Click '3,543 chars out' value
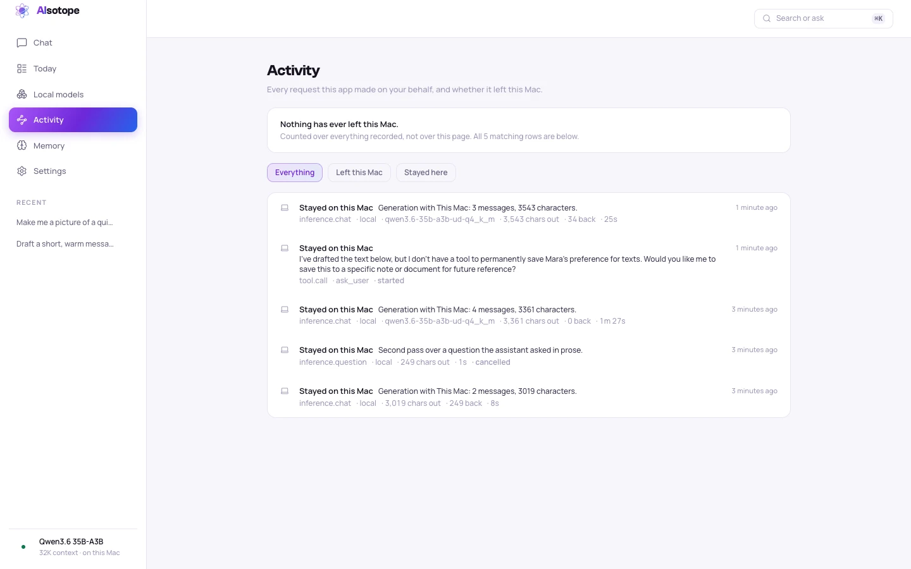The height and width of the screenshot is (569, 911). [x=531, y=219]
